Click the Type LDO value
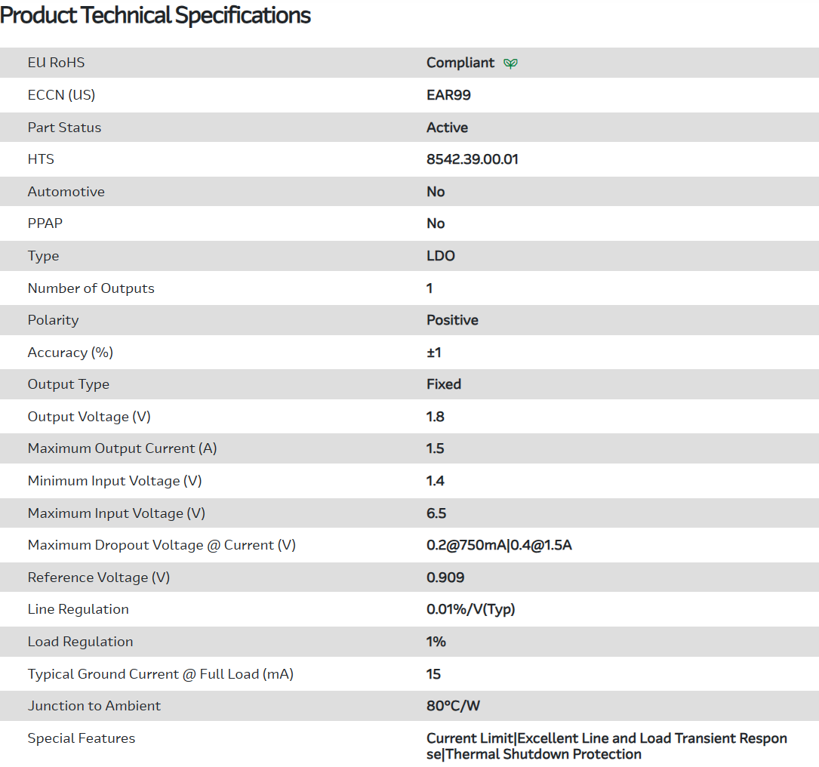 click(x=441, y=256)
